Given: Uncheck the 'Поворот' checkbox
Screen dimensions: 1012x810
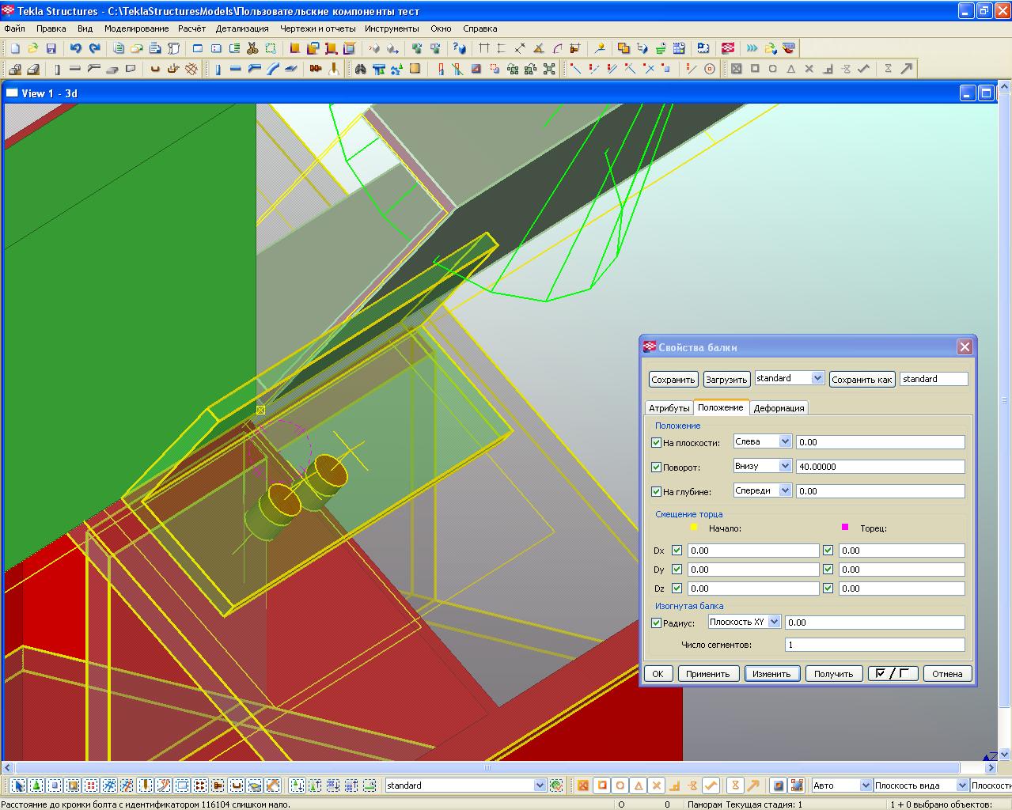Looking at the screenshot, I should coord(656,467).
